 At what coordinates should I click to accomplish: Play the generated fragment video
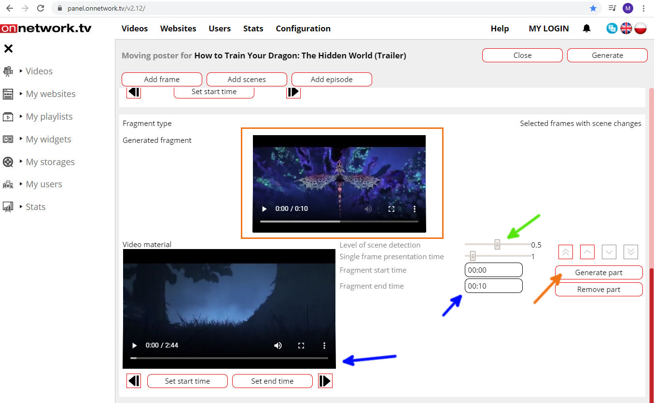(264, 209)
